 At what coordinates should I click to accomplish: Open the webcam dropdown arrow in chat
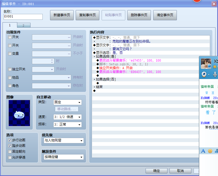click(209, 74)
